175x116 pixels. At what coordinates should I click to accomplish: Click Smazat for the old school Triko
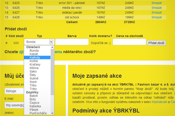point(156,17)
